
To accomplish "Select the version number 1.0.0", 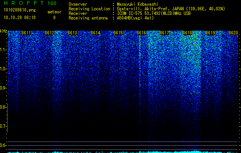I will (x=52, y=3).
